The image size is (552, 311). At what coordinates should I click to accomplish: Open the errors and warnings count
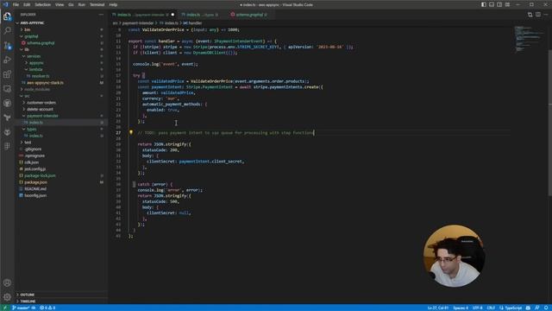tap(47, 308)
